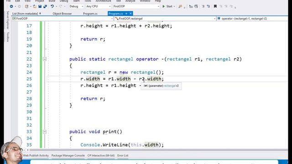This screenshot has width=292, height=164.
Task: Open the Architecture menu
Action: point(104,1)
